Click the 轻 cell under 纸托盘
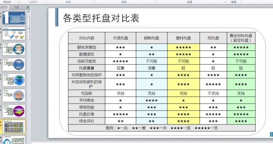Image resolution: width=273 pixels, height=144 pixels. 213,68
